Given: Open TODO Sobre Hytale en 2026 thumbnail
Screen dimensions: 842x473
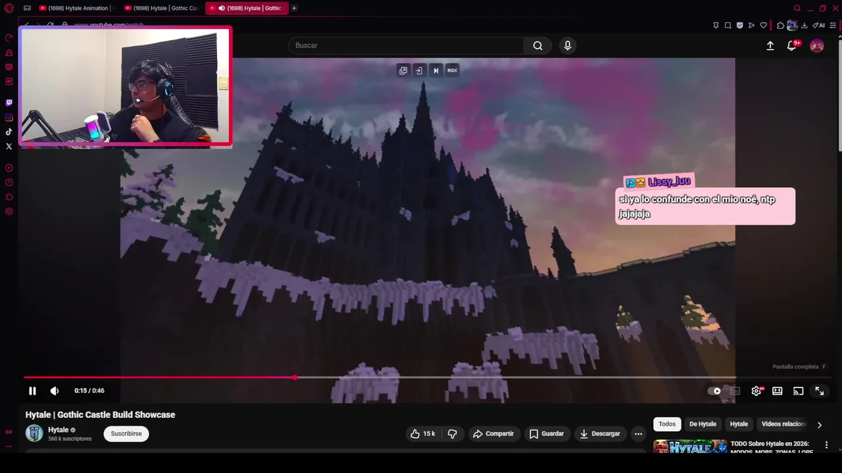Looking at the screenshot, I should (x=690, y=447).
